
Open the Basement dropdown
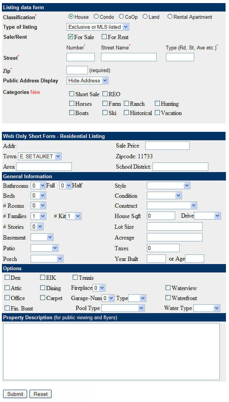point(42,237)
